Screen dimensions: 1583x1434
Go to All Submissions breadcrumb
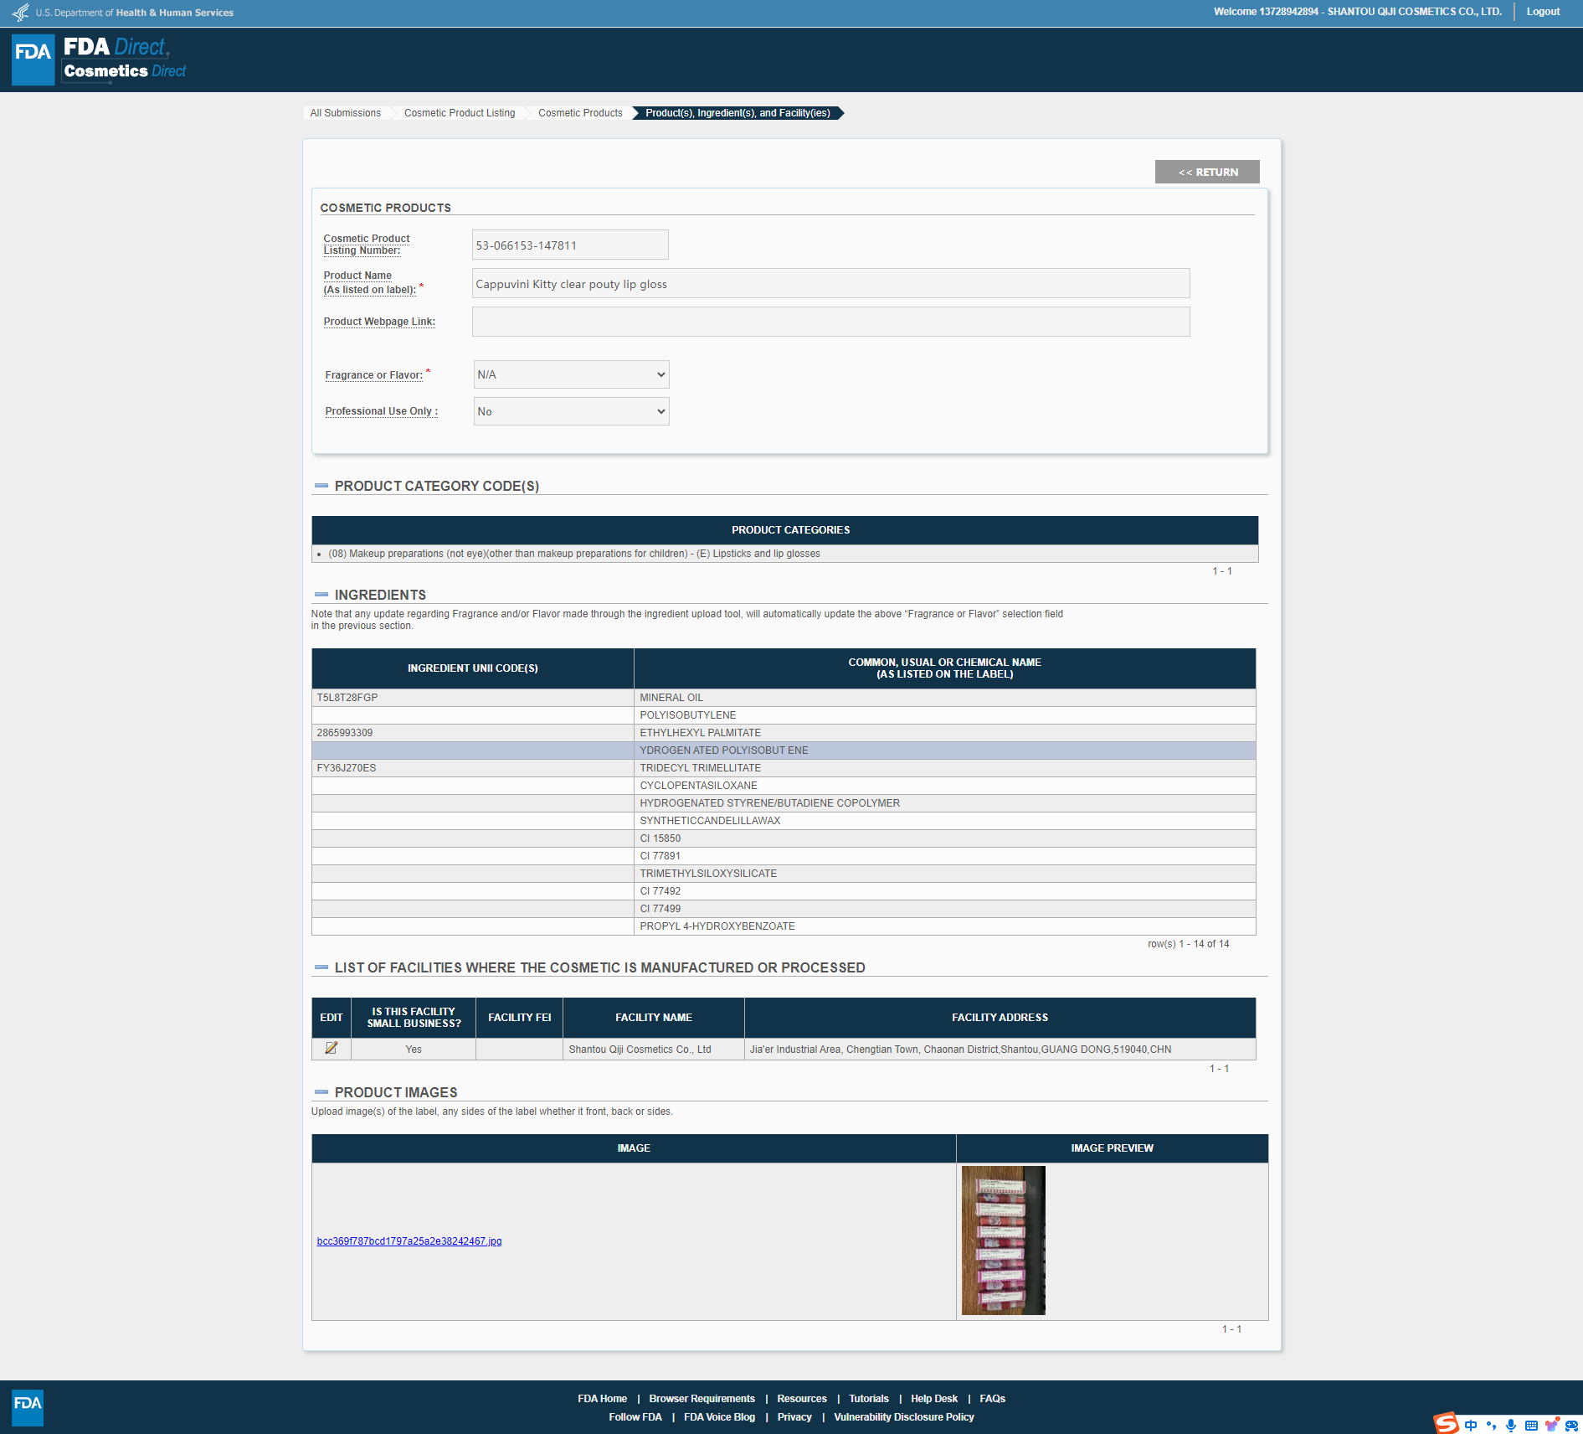click(345, 113)
